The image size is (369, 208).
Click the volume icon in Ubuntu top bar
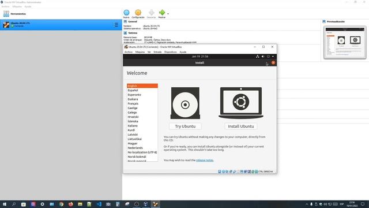pos(263,57)
